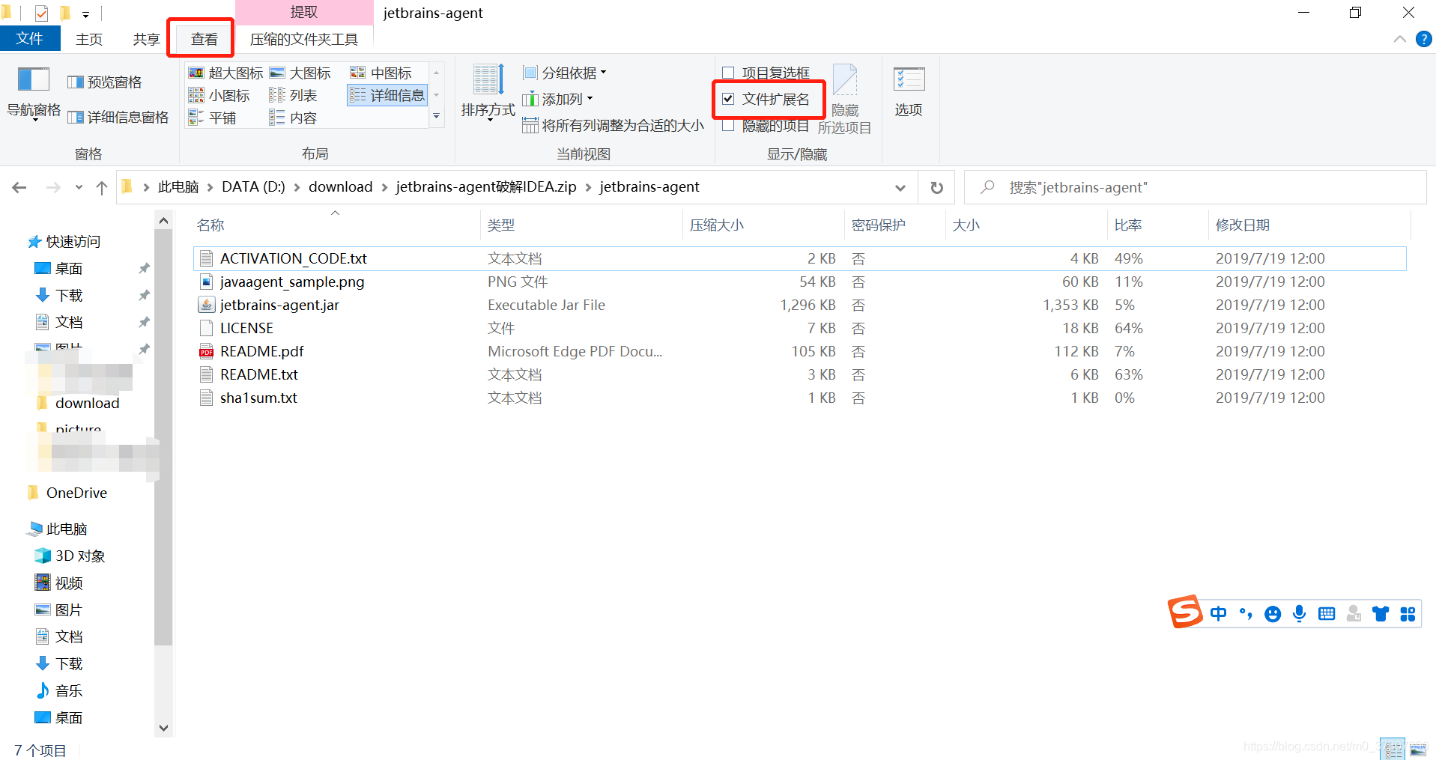The image size is (1436, 760).
Task: Refresh the current folder
Action: point(936,187)
